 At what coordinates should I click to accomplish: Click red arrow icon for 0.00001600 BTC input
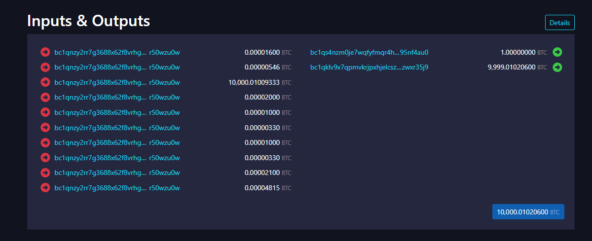click(45, 52)
